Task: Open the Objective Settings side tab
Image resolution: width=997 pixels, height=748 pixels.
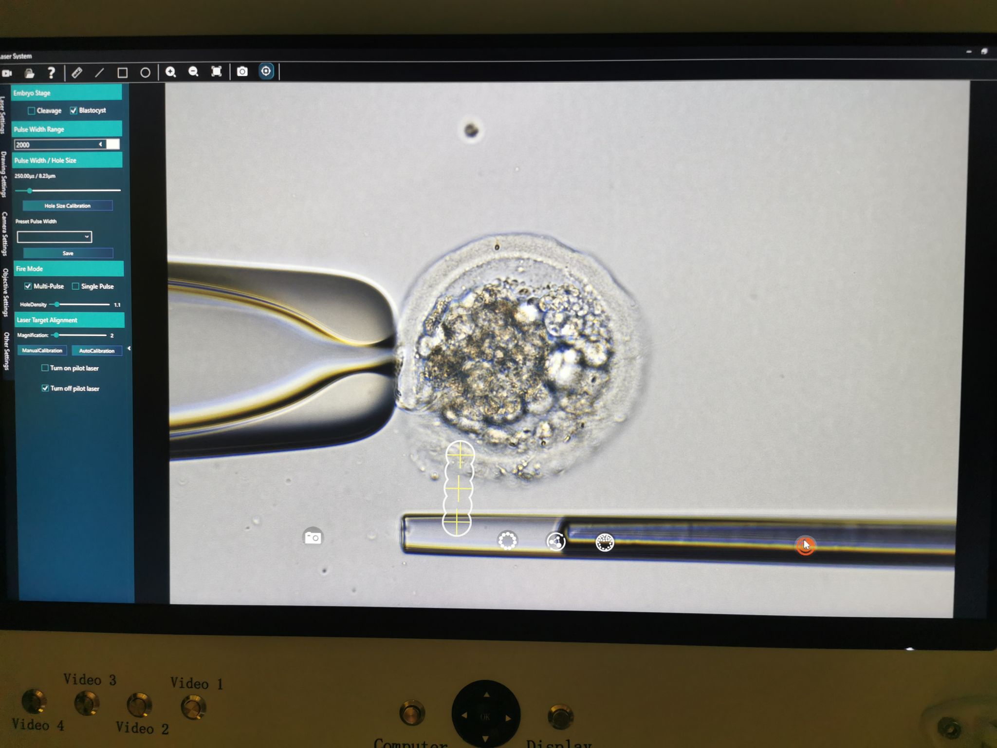Action: coord(6,292)
